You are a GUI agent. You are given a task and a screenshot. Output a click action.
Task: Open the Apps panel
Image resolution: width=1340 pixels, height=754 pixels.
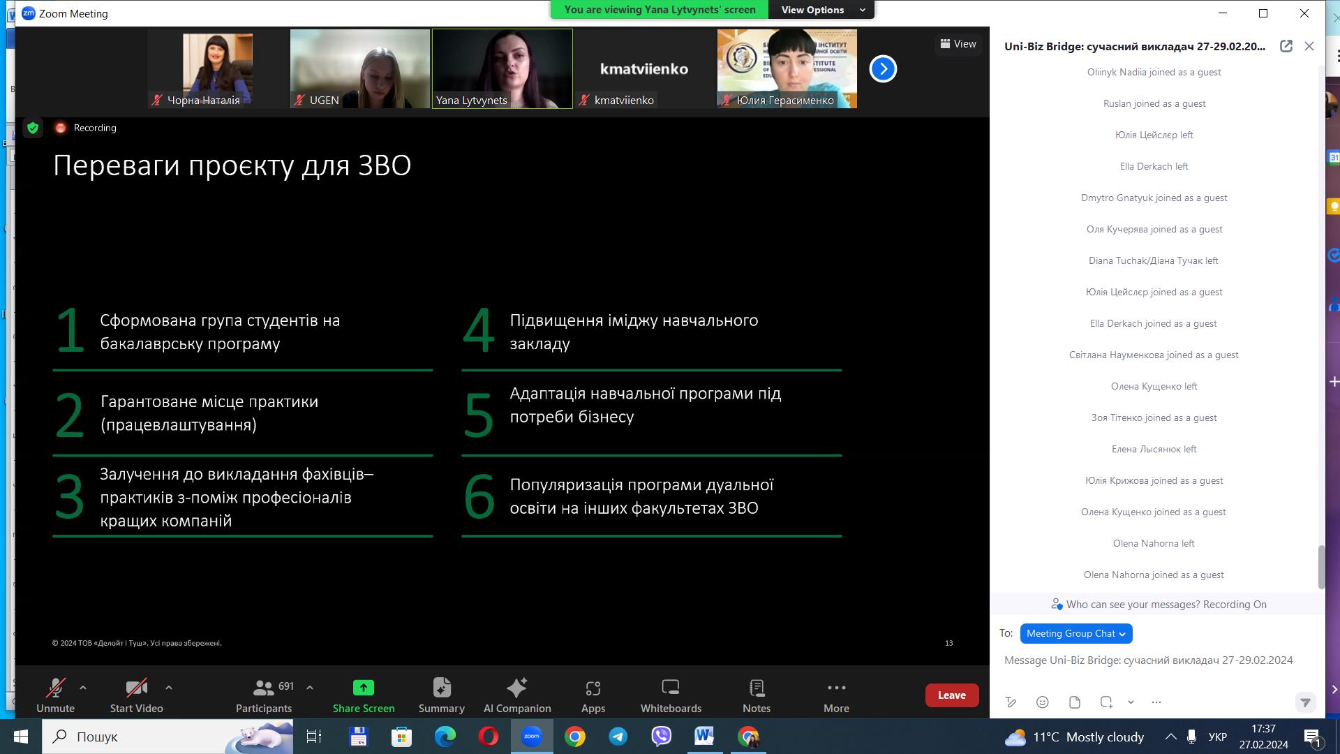click(x=593, y=695)
